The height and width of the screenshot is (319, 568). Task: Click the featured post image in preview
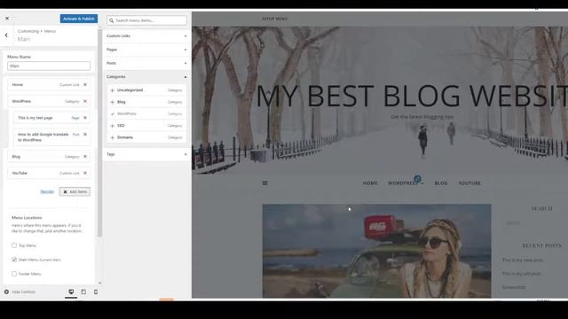(x=376, y=251)
